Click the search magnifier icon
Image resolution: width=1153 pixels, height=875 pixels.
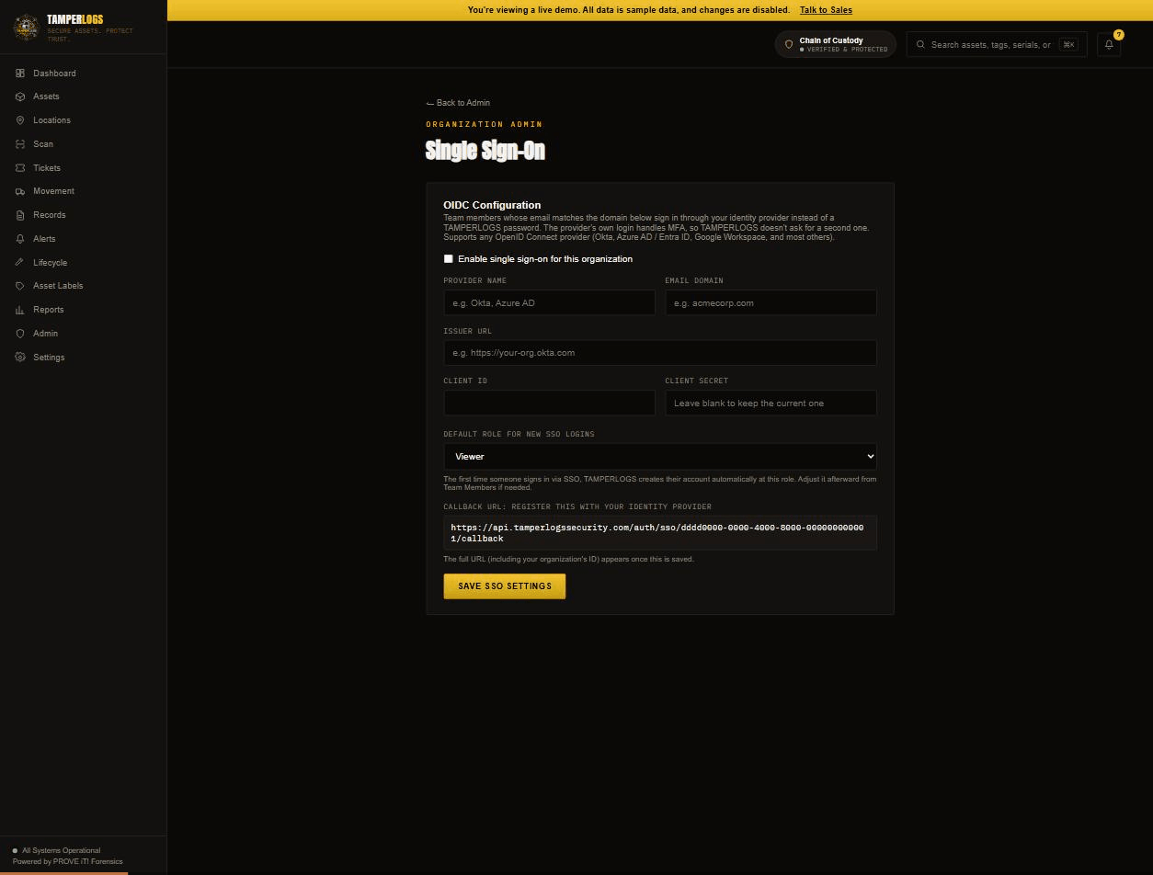coord(920,44)
